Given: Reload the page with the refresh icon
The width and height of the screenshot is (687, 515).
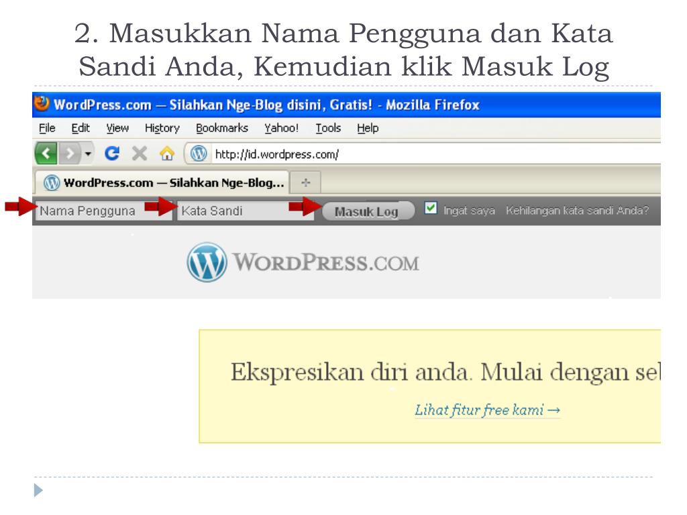Looking at the screenshot, I should coord(112,154).
